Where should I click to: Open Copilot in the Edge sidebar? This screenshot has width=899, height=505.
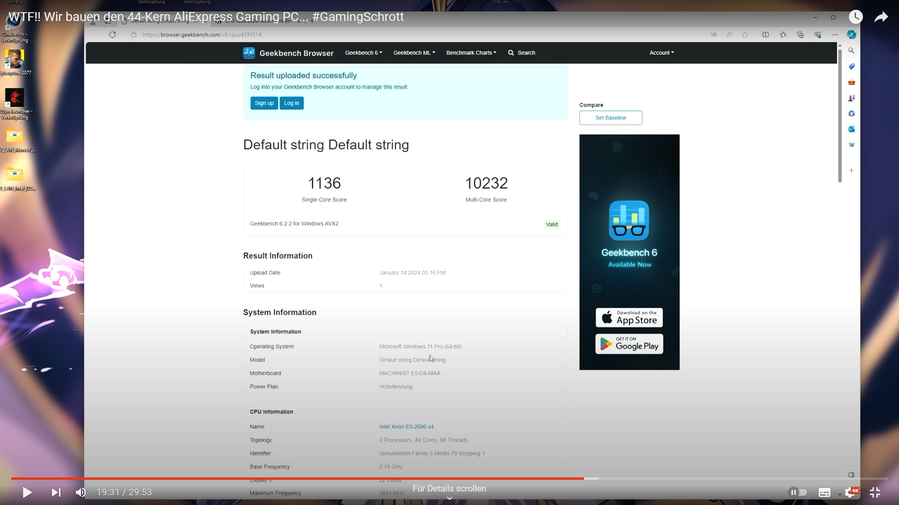(x=852, y=35)
